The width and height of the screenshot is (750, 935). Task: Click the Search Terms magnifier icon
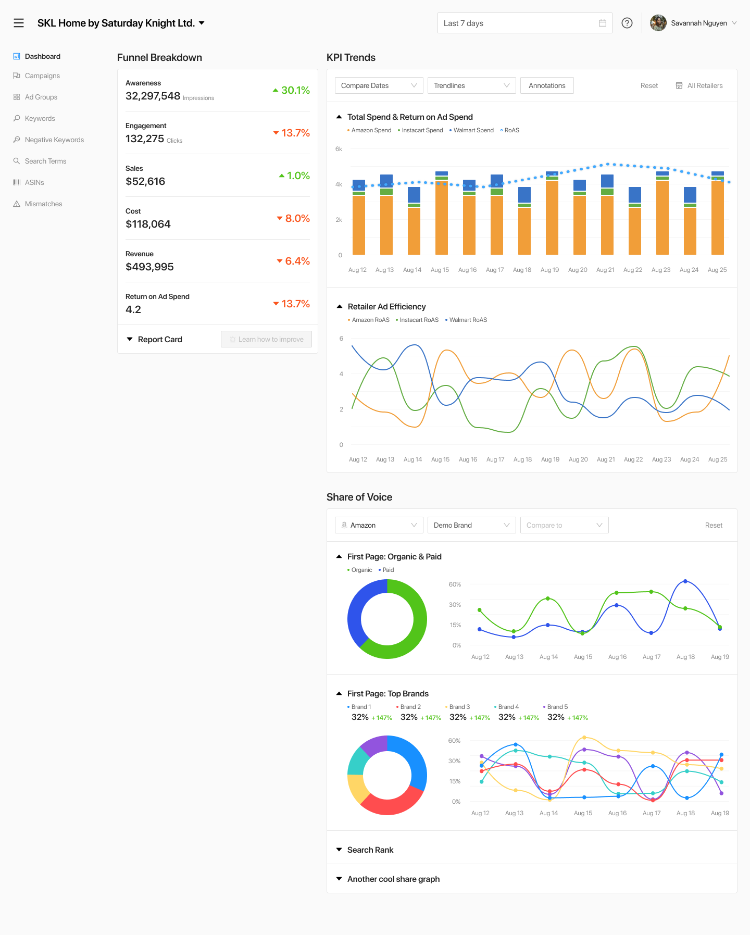[x=17, y=161]
